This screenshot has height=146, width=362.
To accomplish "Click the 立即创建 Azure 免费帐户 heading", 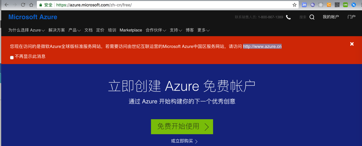I will point(182,86).
